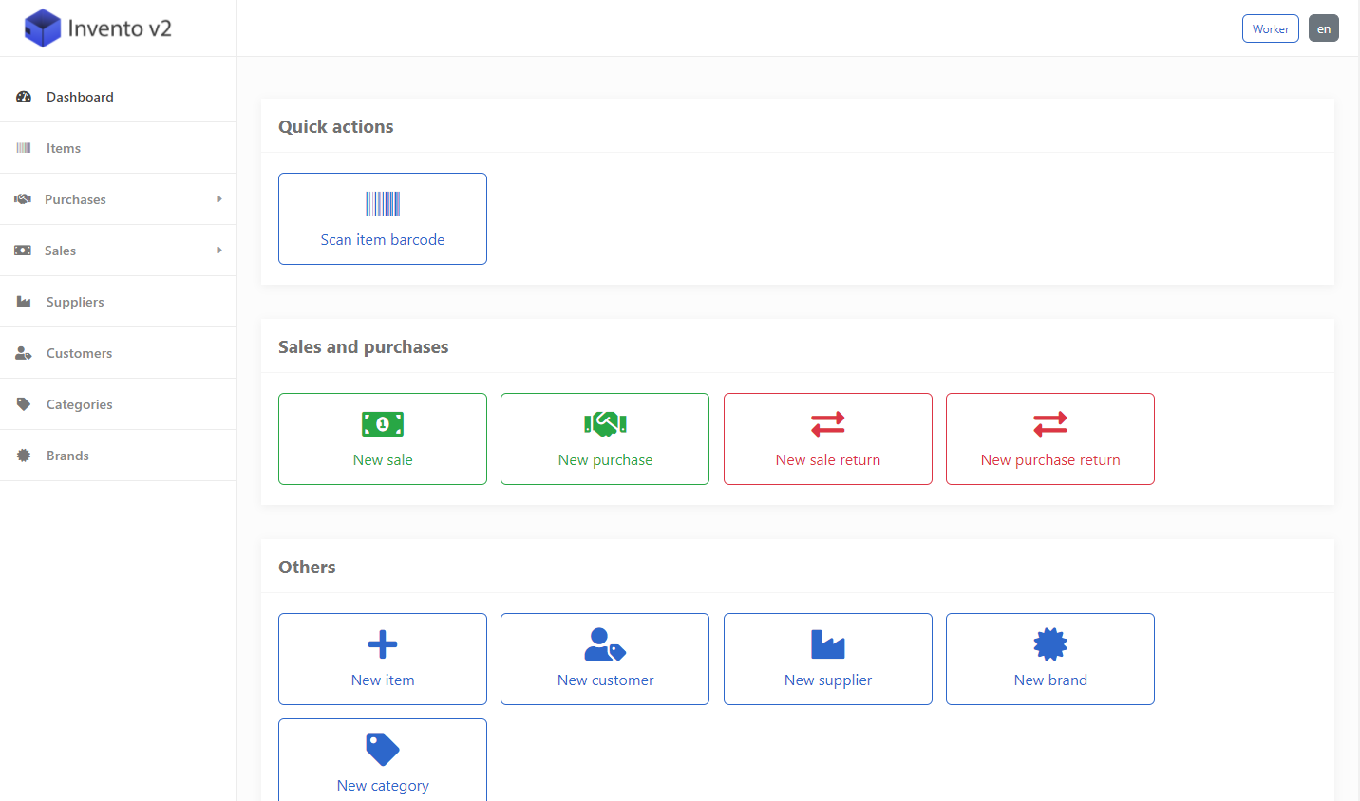
Task: Navigate to Brands in the sidebar
Action: tap(67, 456)
